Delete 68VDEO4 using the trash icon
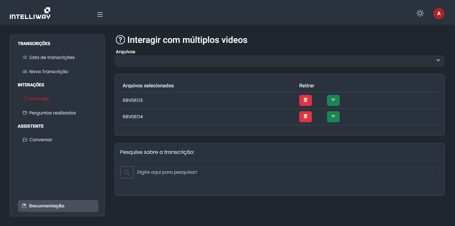This screenshot has width=455, height=226. (x=305, y=117)
